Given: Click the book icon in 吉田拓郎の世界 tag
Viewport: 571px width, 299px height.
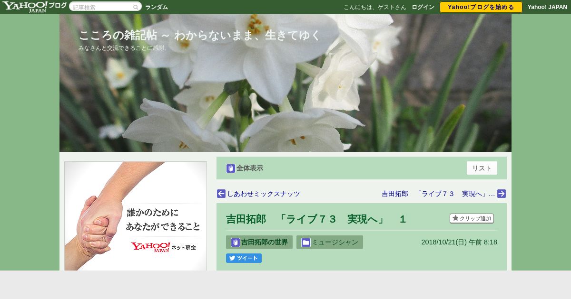Looking at the screenshot, I should 236,243.
